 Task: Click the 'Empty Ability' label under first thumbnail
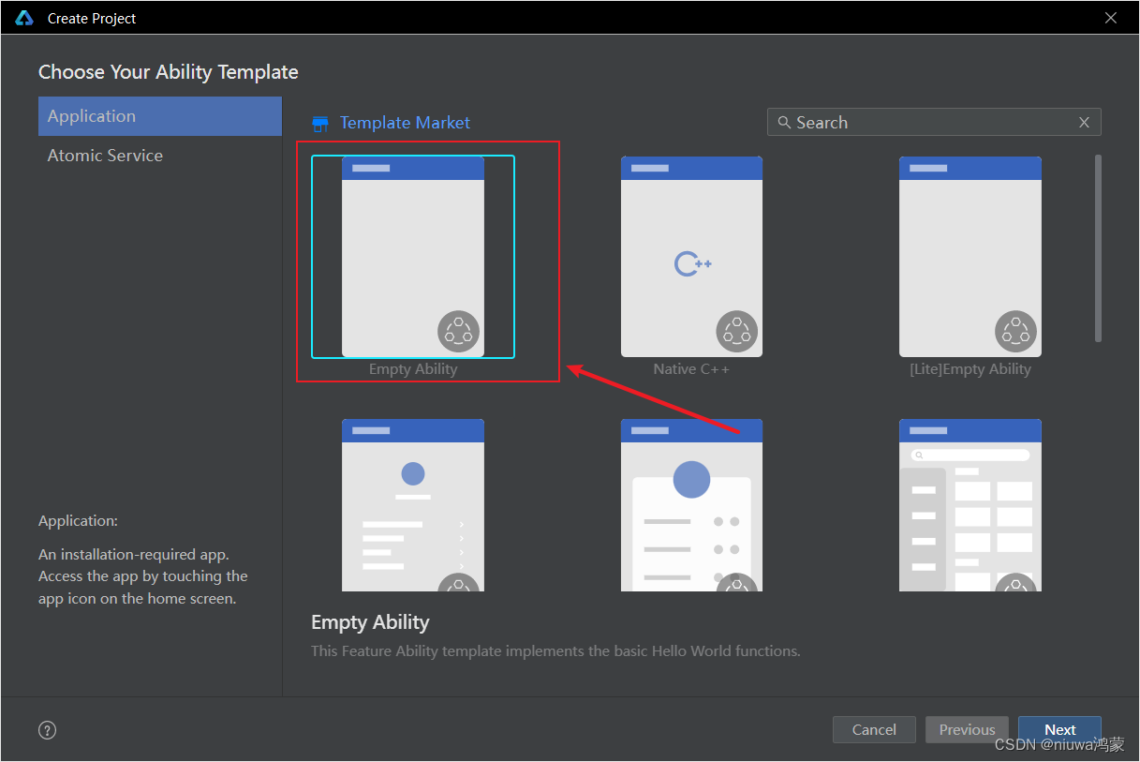[x=413, y=369]
